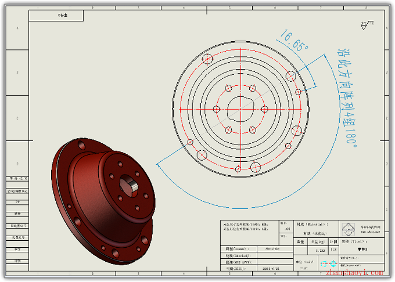This screenshot has width=395, height=282.
Task: Select the general tolerance notes in the title block
Action: (246, 226)
